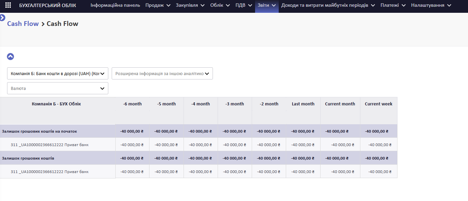Image resolution: width=468 pixels, height=201 pixels.
Task: Open the Закупівля menu
Action: pos(190,5)
